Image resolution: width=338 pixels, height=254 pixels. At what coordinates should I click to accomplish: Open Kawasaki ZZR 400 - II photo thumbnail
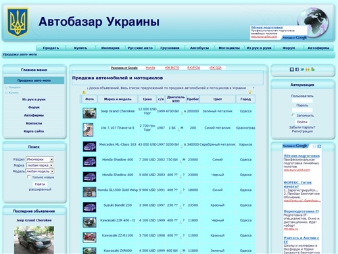pos(89,222)
